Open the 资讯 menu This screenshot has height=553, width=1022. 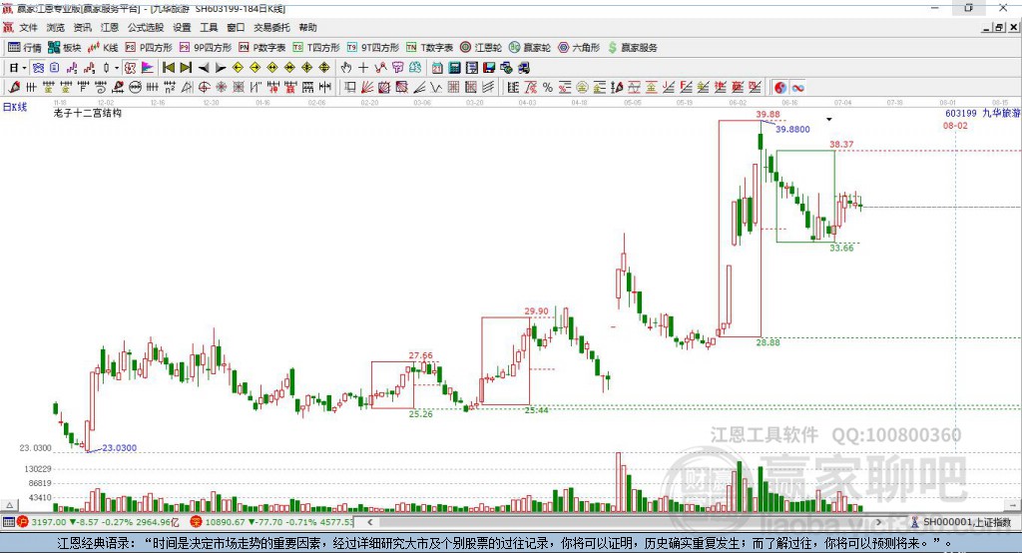click(x=82, y=27)
